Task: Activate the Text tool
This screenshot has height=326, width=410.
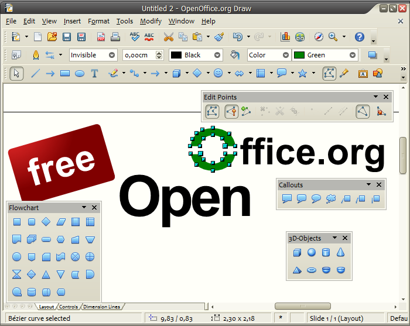Action: [94, 73]
